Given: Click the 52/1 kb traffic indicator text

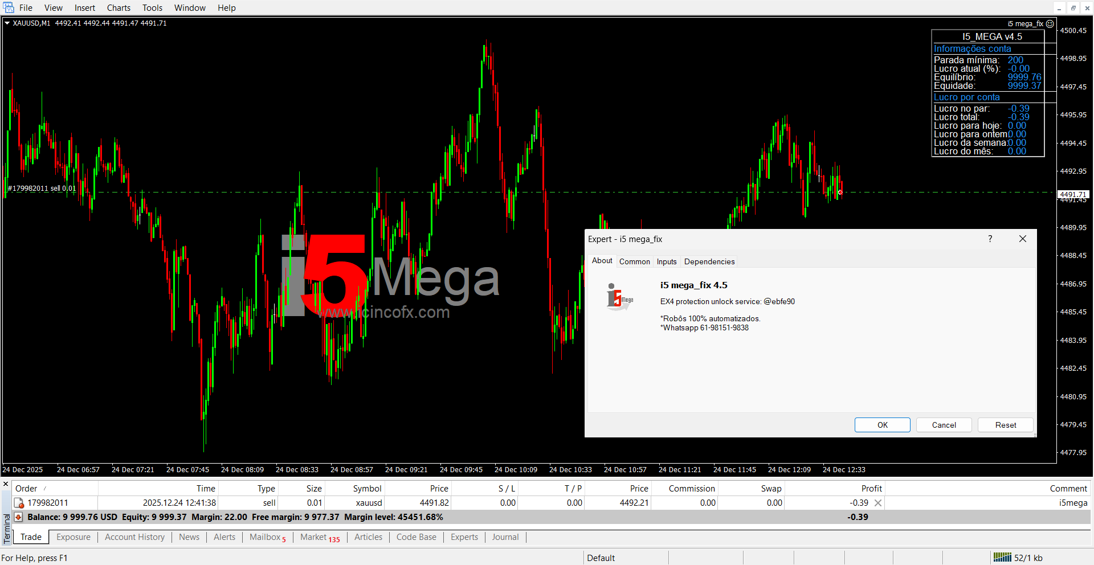Looking at the screenshot, I should coord(1028,558).
